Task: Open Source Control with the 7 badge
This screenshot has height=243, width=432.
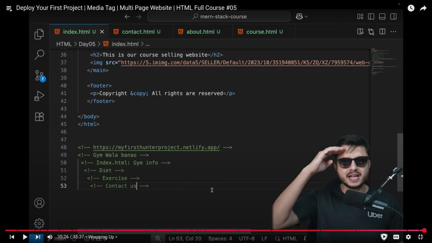Action: pos(40,76)
